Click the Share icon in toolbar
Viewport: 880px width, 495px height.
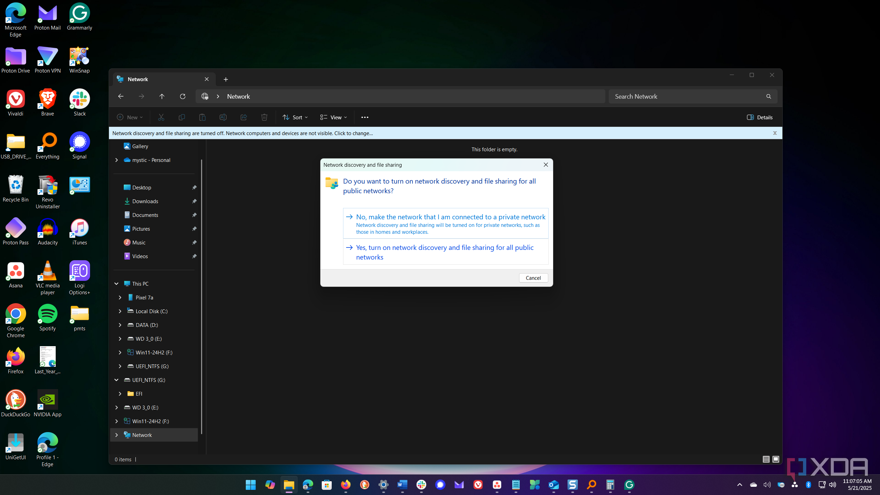pyautogui.click(x=243, y=117)
